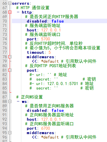Click the timeout value 5
This screenshot has height=142, width=107.
pos(49,52)
